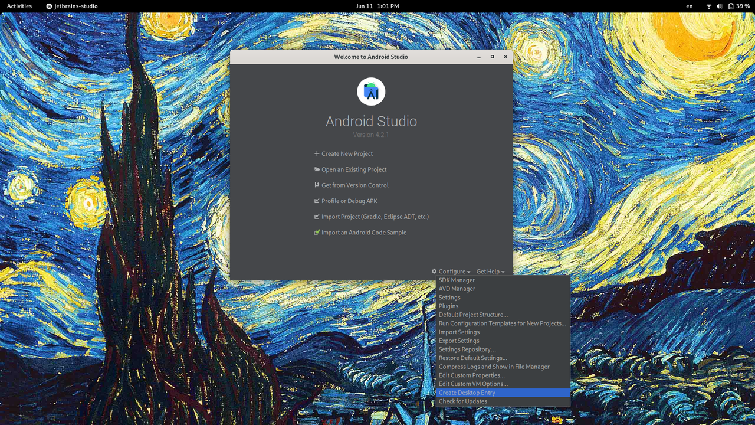The height and width of the screenshot is (425, 755).
Task: Open the Activities overview
Action: (x=19, y=6)
